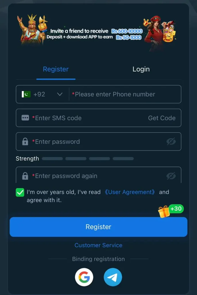
Task: Open the User Agreement link
Action: [130, 192]
